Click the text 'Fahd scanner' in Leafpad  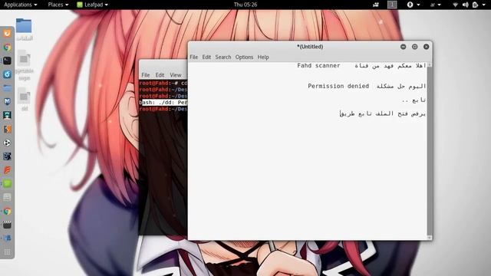pyautogui.click(x=318, y=66)
